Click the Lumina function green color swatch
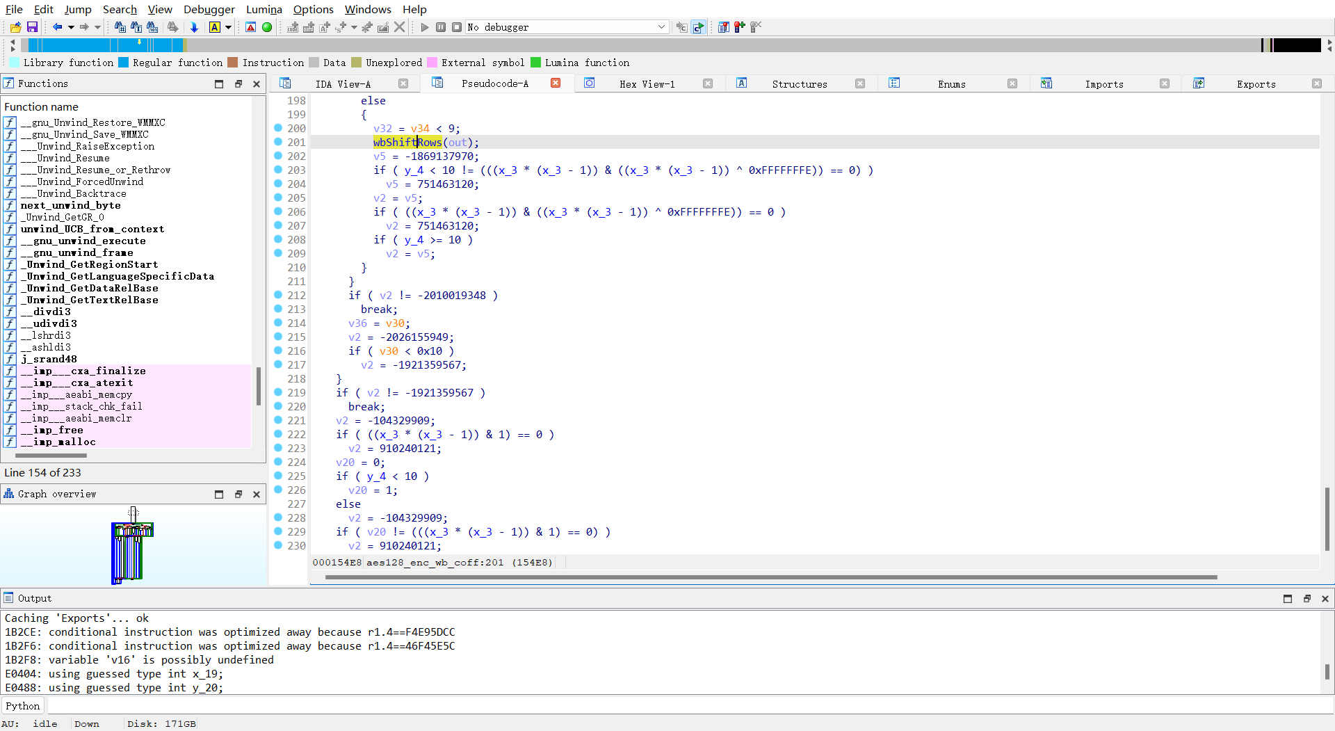The image size is (1335, 731). coord(535,63)
